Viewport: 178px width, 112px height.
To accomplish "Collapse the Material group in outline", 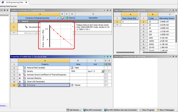I will tap(19, 21).
